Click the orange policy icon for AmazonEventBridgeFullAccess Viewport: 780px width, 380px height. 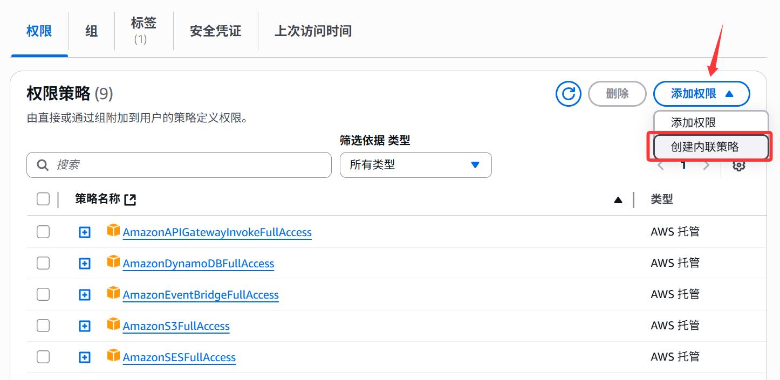(113, 293)
